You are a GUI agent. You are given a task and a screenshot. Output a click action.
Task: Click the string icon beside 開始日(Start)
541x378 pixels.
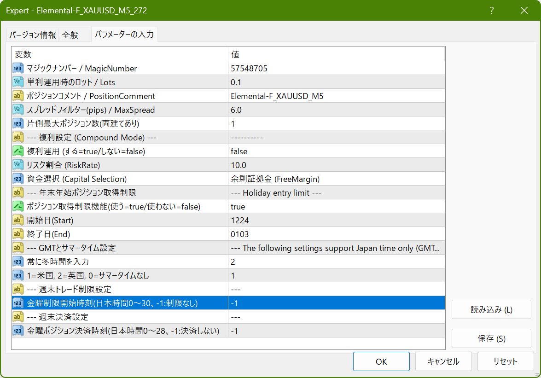click(x=18, y=221)
